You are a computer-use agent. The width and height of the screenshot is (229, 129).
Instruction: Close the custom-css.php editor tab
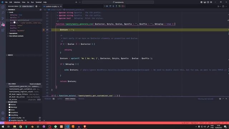pos(61,6)
